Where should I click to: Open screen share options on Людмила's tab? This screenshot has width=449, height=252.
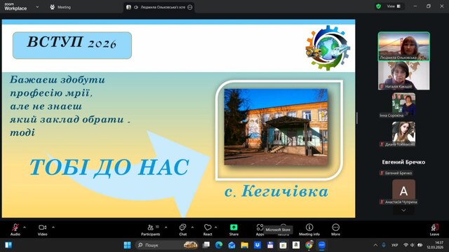click(190, 7)
